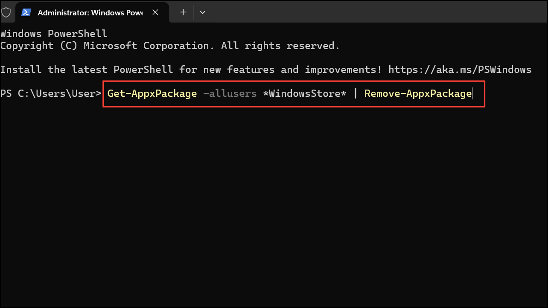Select the Remove-AppxPackage cmdlet text

point(418,93)
